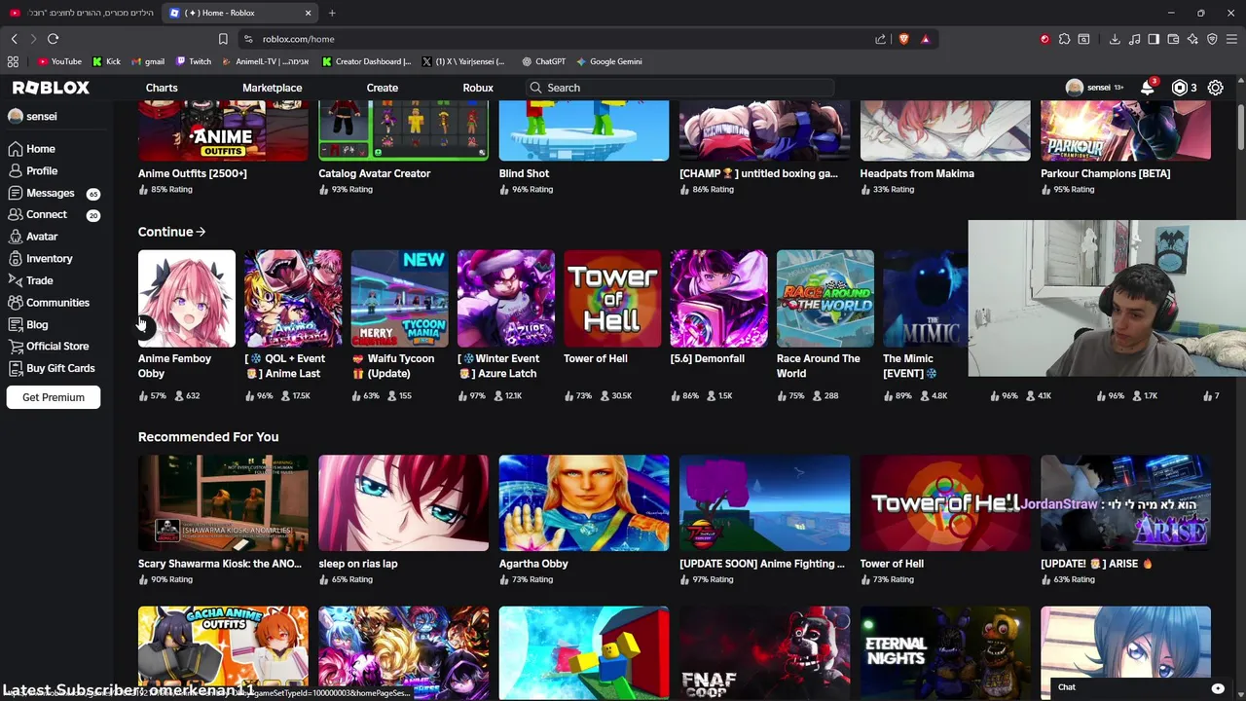
Task: Click the page vertical scrollbar
Action: [1240, 127]
